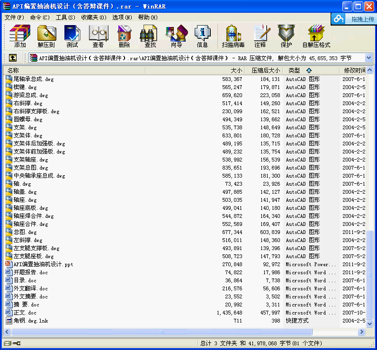Click the AutoCAD icon beside 支架.dwg
Image resolution: width=377 pixels, height=350 pixels.
click(9, 127)
